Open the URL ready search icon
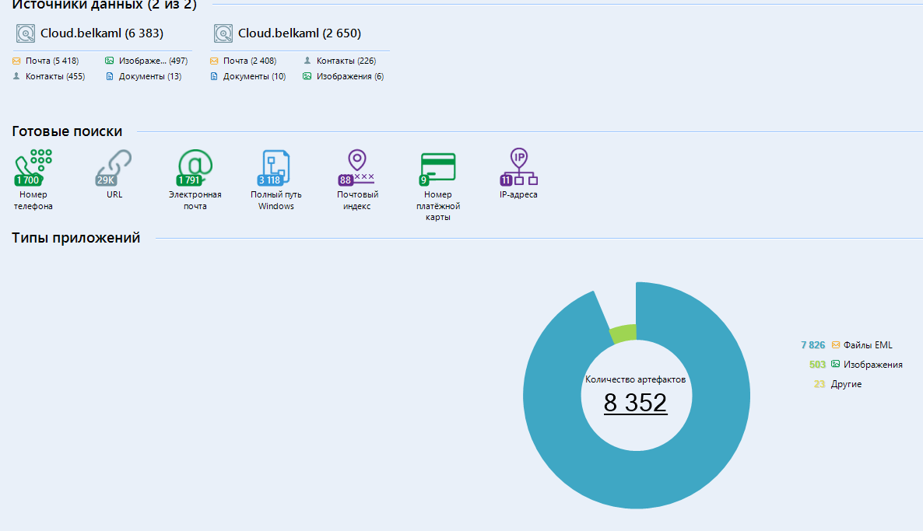 pos(114,168)
